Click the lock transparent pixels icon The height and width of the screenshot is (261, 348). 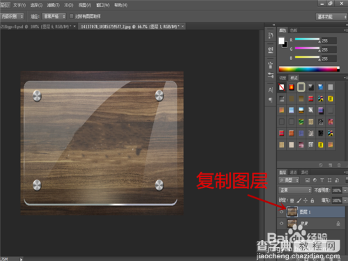tap(292, 200)
